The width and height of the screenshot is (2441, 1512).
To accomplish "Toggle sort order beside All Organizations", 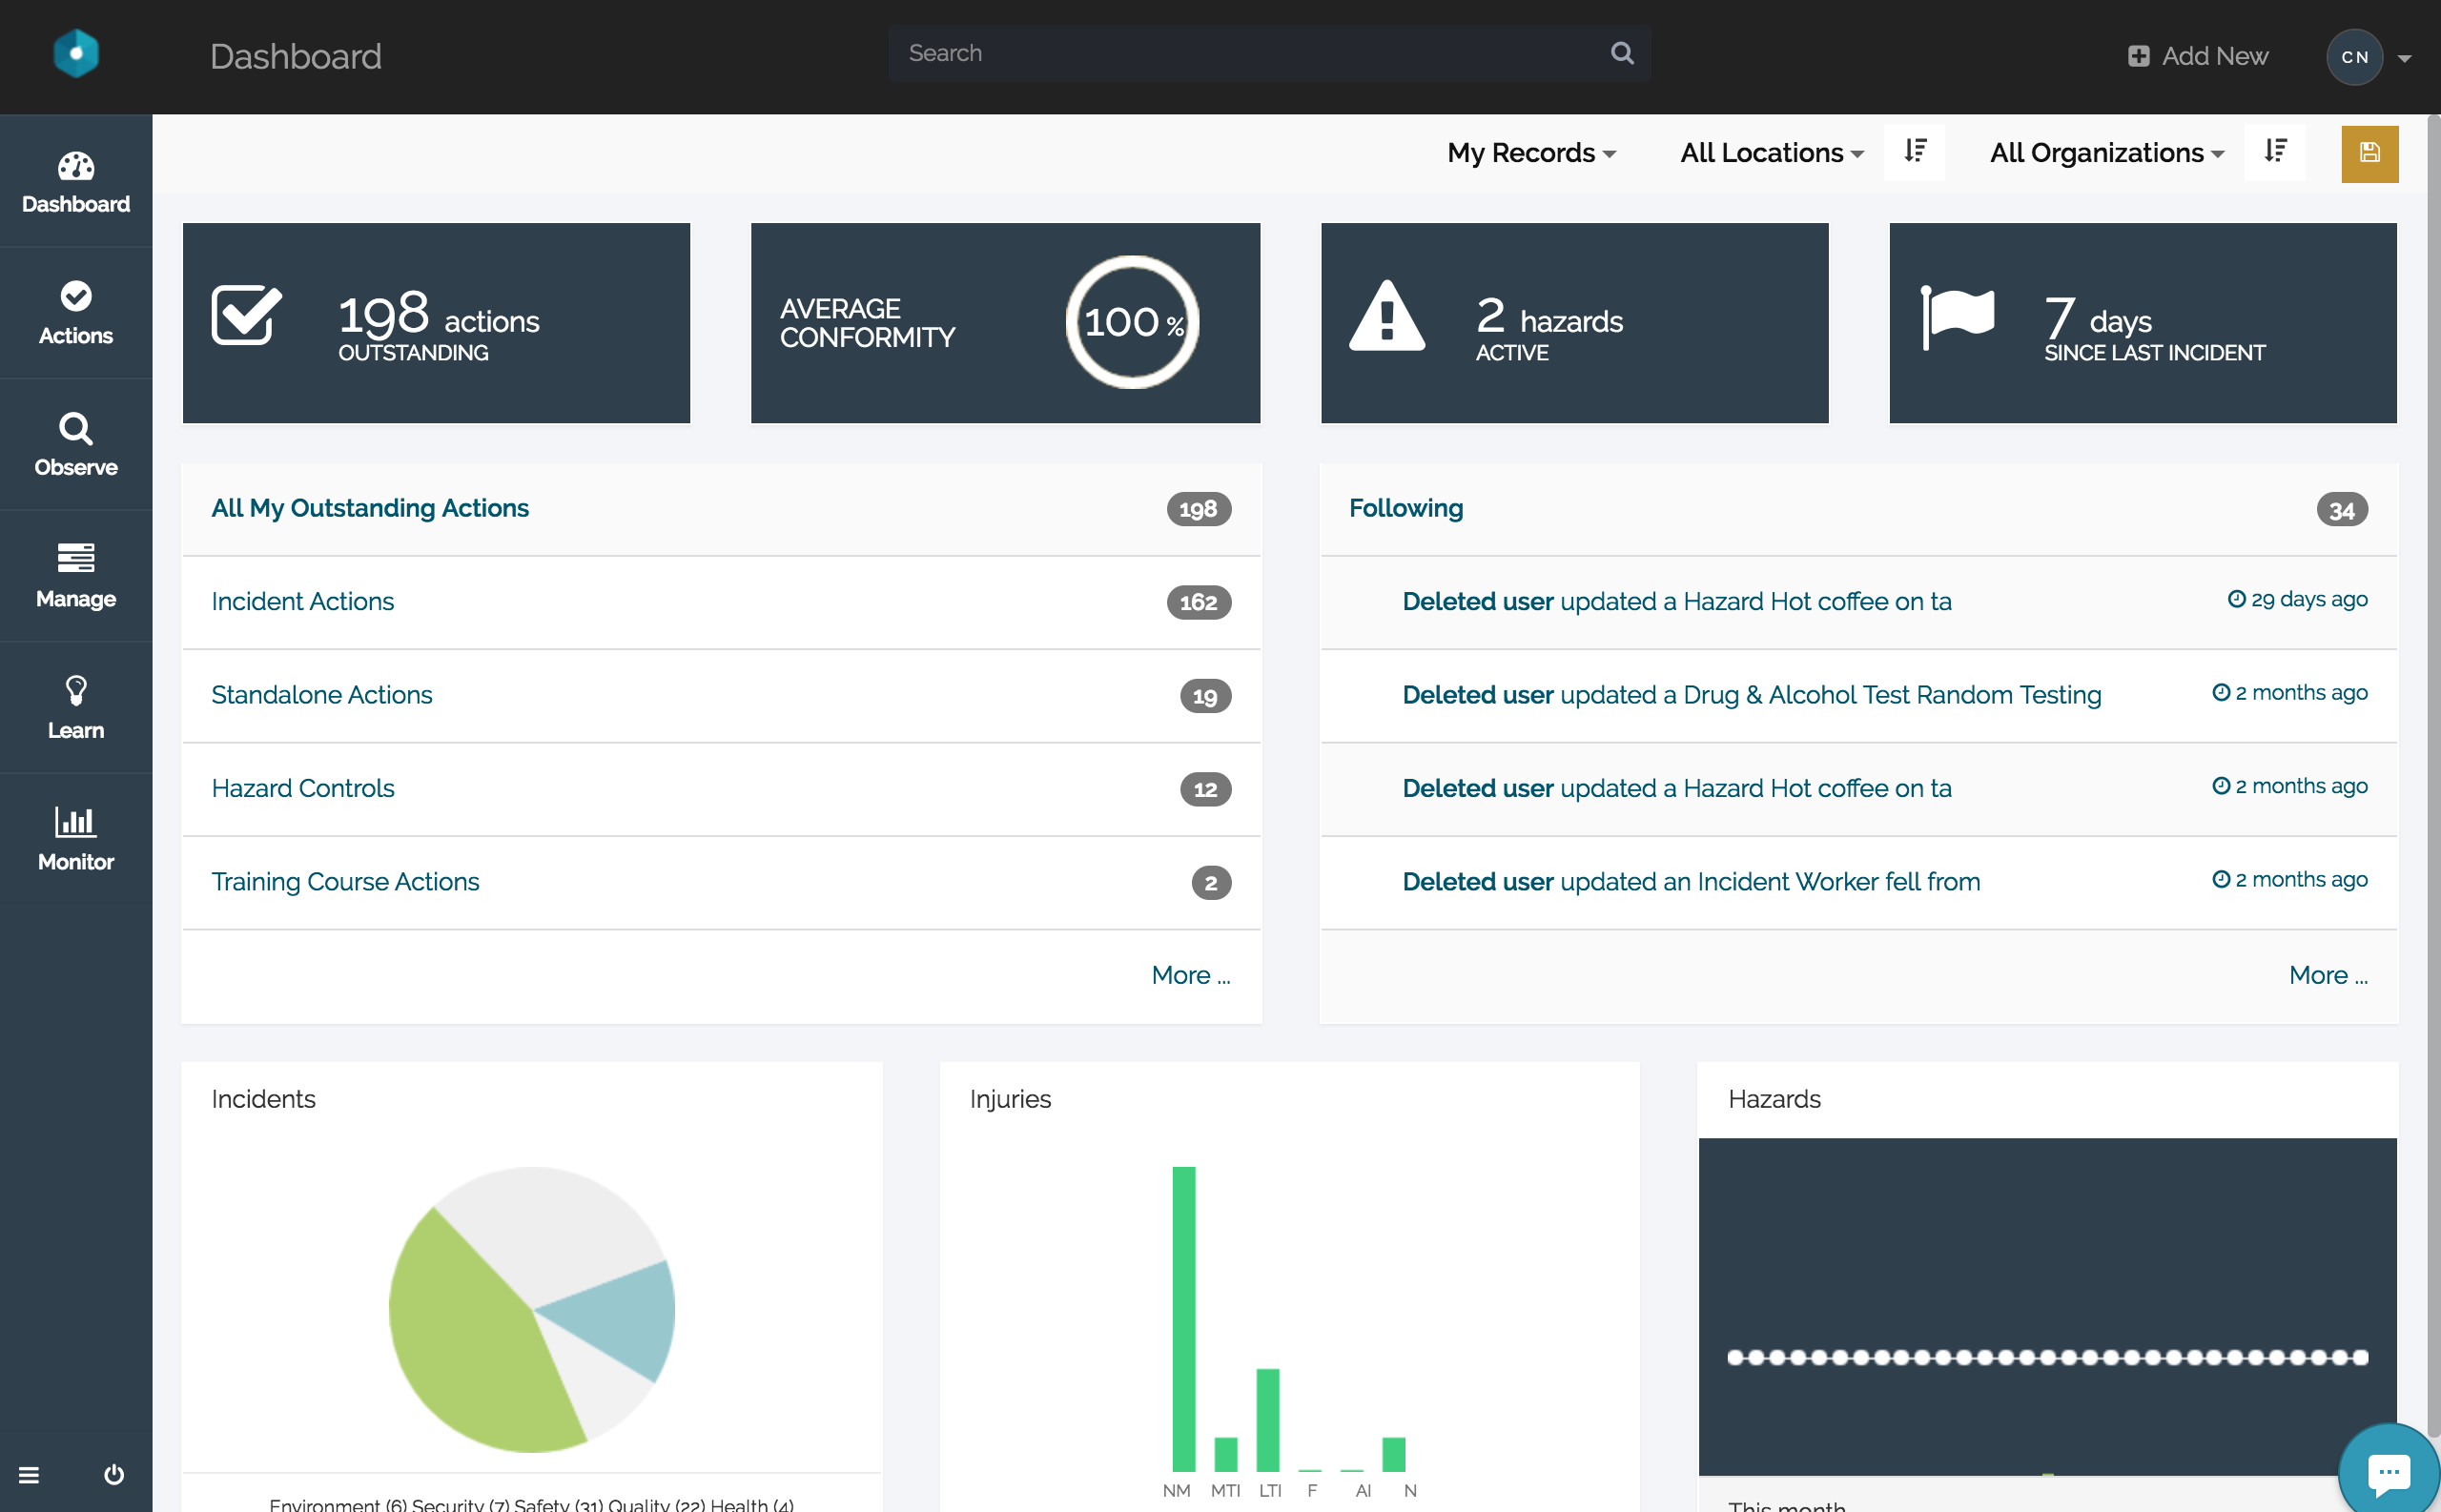I will tap(2275, 152).
